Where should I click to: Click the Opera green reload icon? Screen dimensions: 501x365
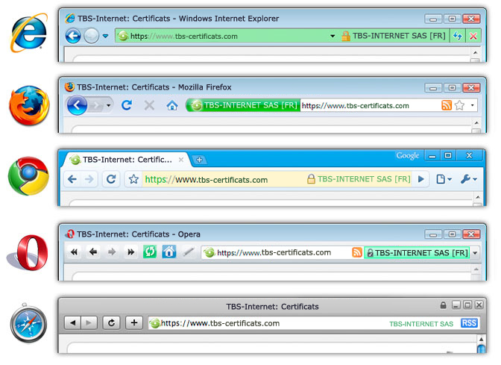coord(149,252)
